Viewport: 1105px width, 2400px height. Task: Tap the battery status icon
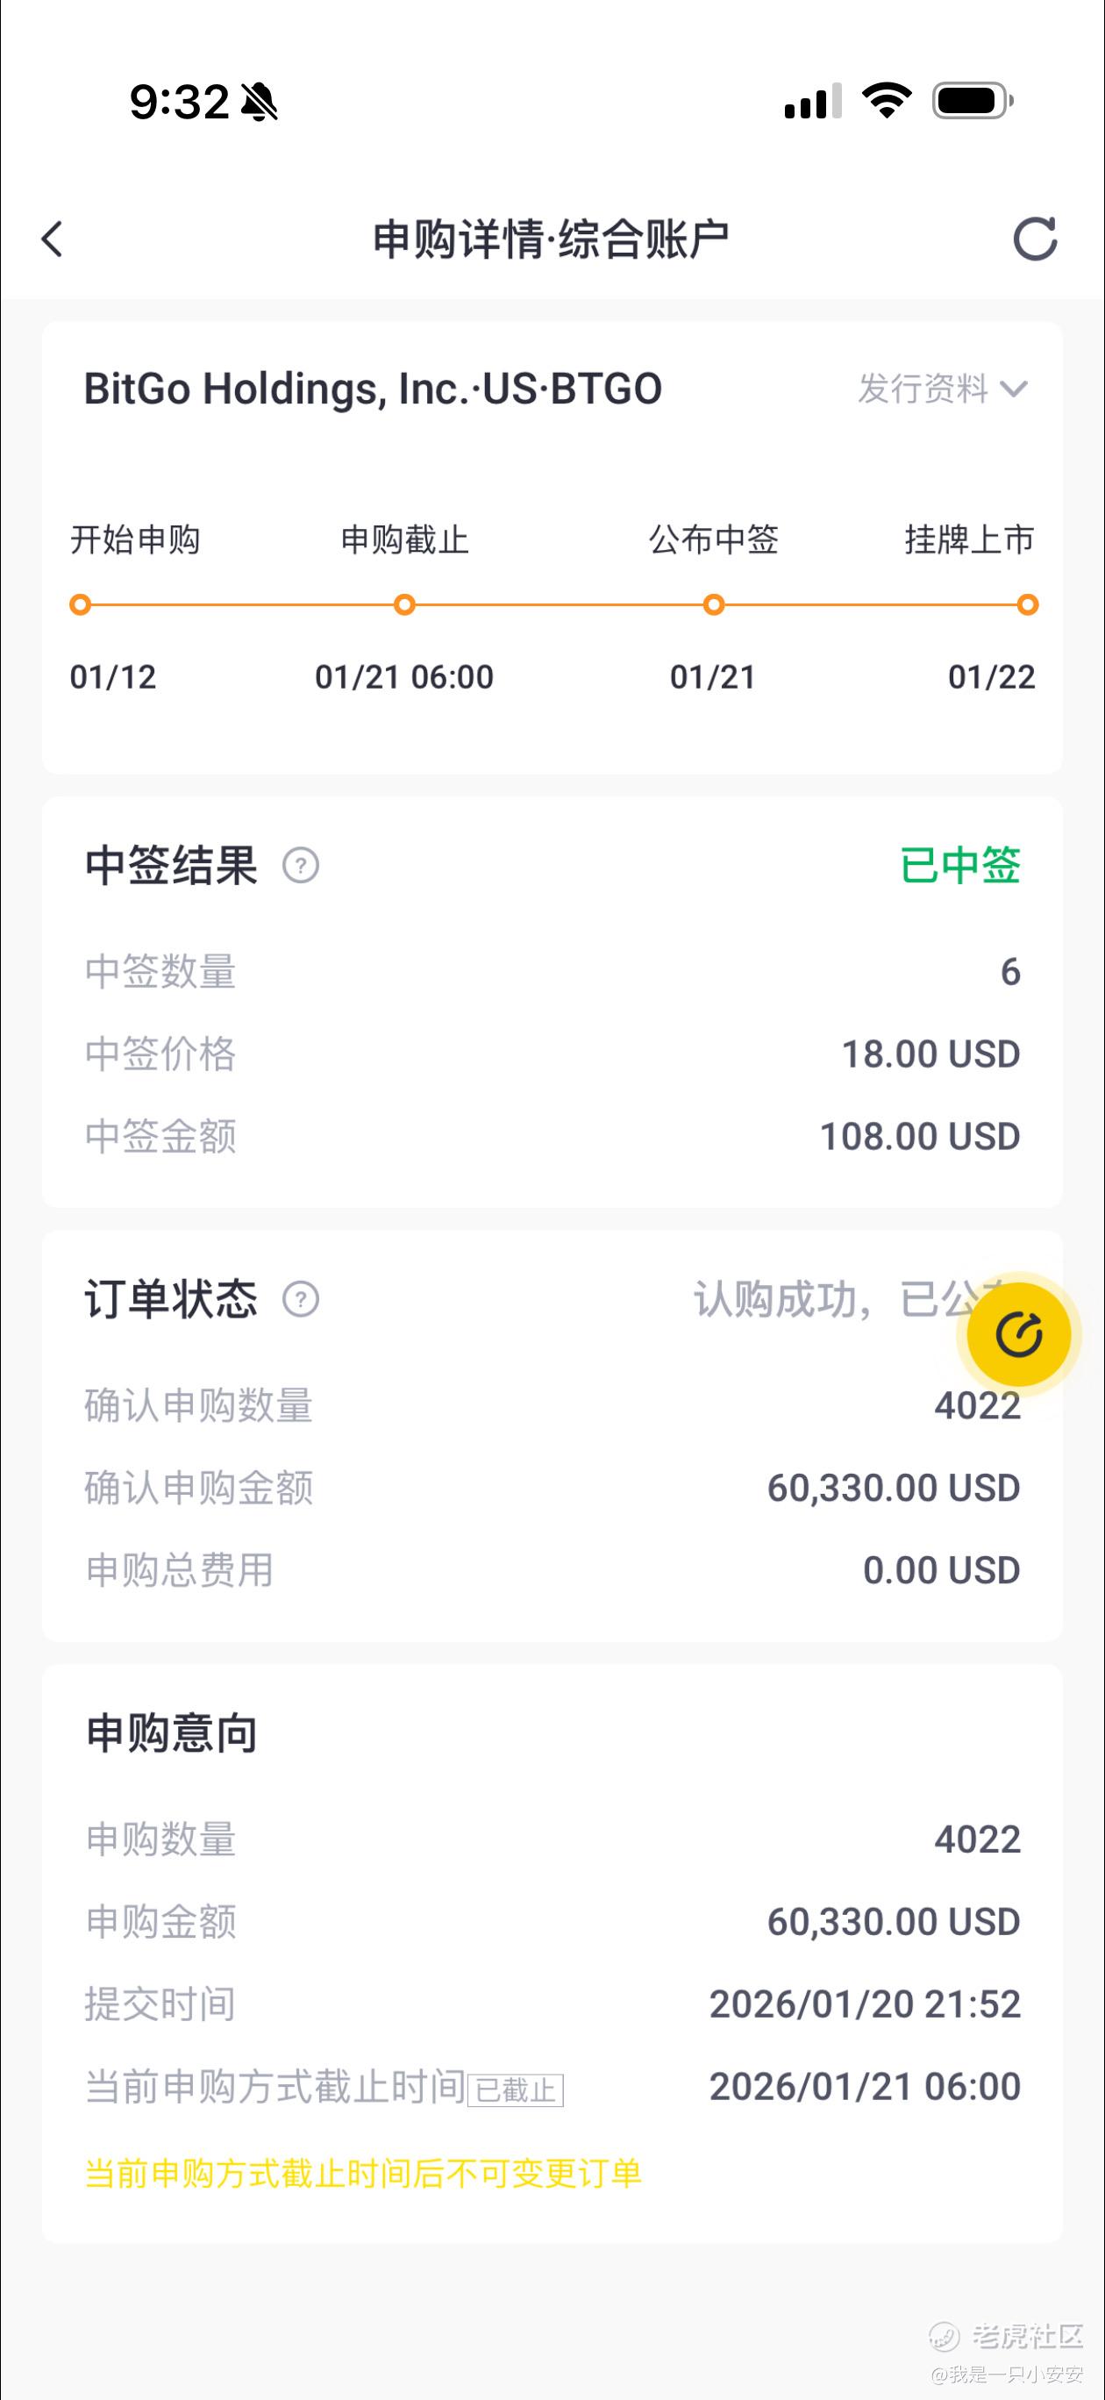(x=973, y=101)
